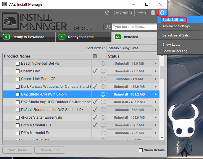Viewport: 203px width, 159px height.
Task: Tick checkbox for Dark Fantasy Weapons
Action: (x=18, y=87)
